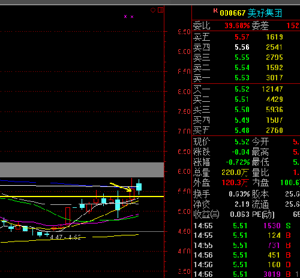Click the stock name 美好集团

265,13
